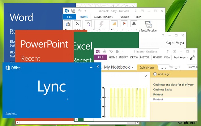Undo the last action in OneNote
This screenshot has width=201, height=126.
pyautogui.click(x=111, y=51)
